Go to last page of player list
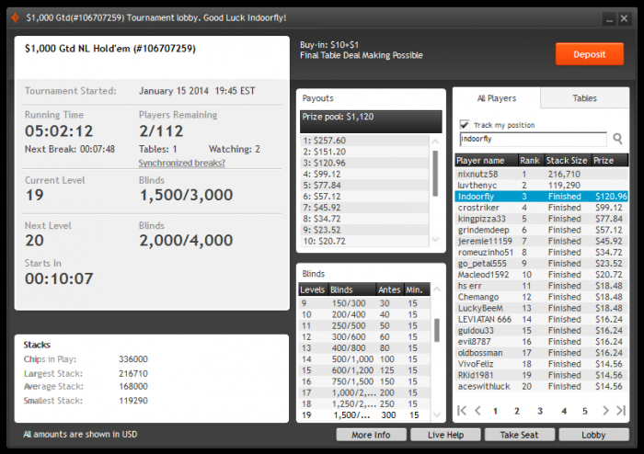The height and width of the screenshot is (454, 644). 621,411
